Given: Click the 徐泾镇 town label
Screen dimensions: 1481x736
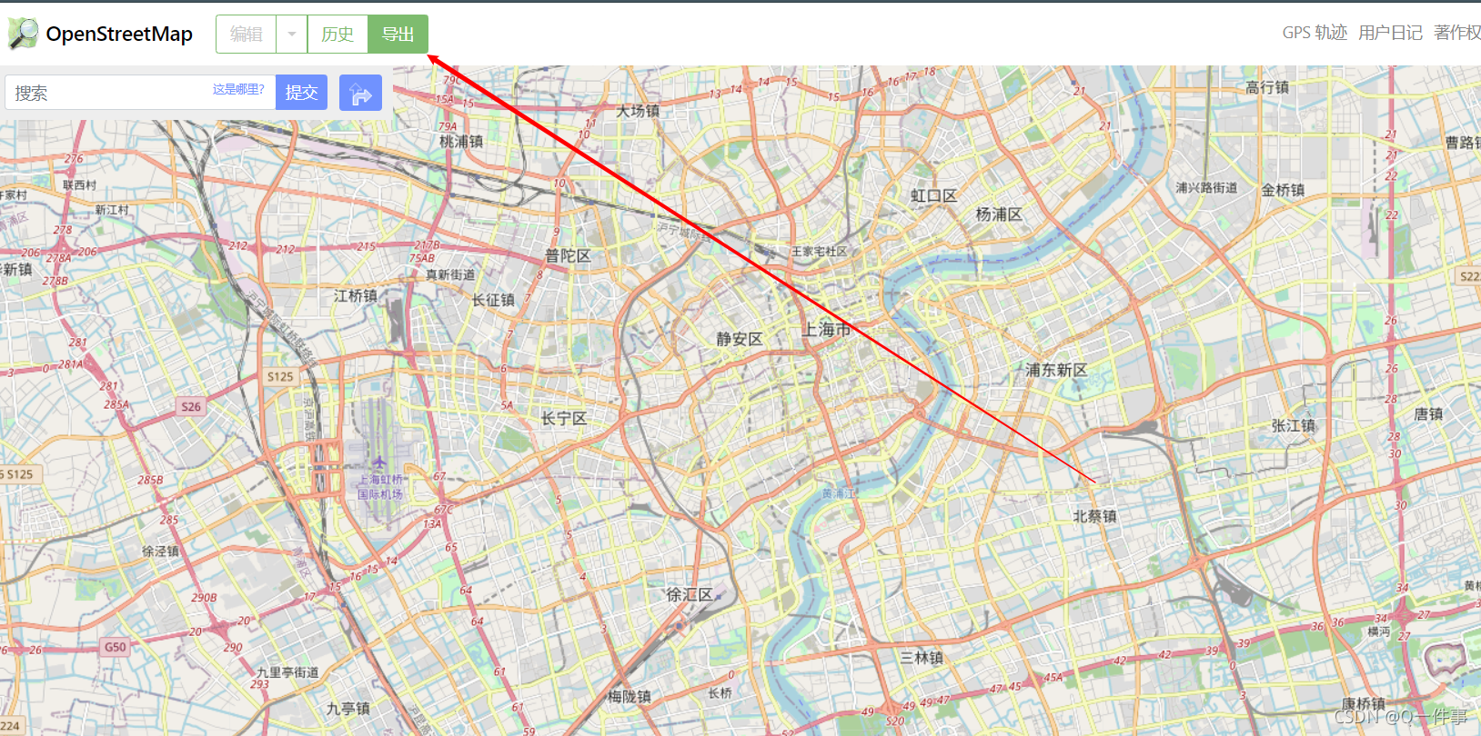Looking at the screenshot, I should [160, 552].
